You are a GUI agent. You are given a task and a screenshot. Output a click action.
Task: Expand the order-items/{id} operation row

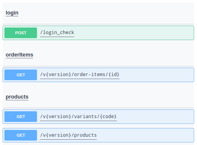(x=98, y=75)
